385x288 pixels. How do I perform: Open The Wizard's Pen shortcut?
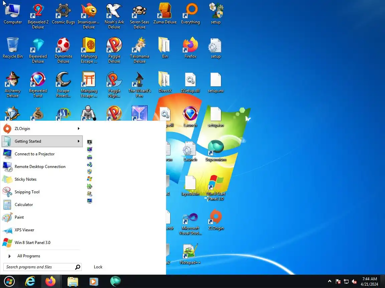coord(139,85)
